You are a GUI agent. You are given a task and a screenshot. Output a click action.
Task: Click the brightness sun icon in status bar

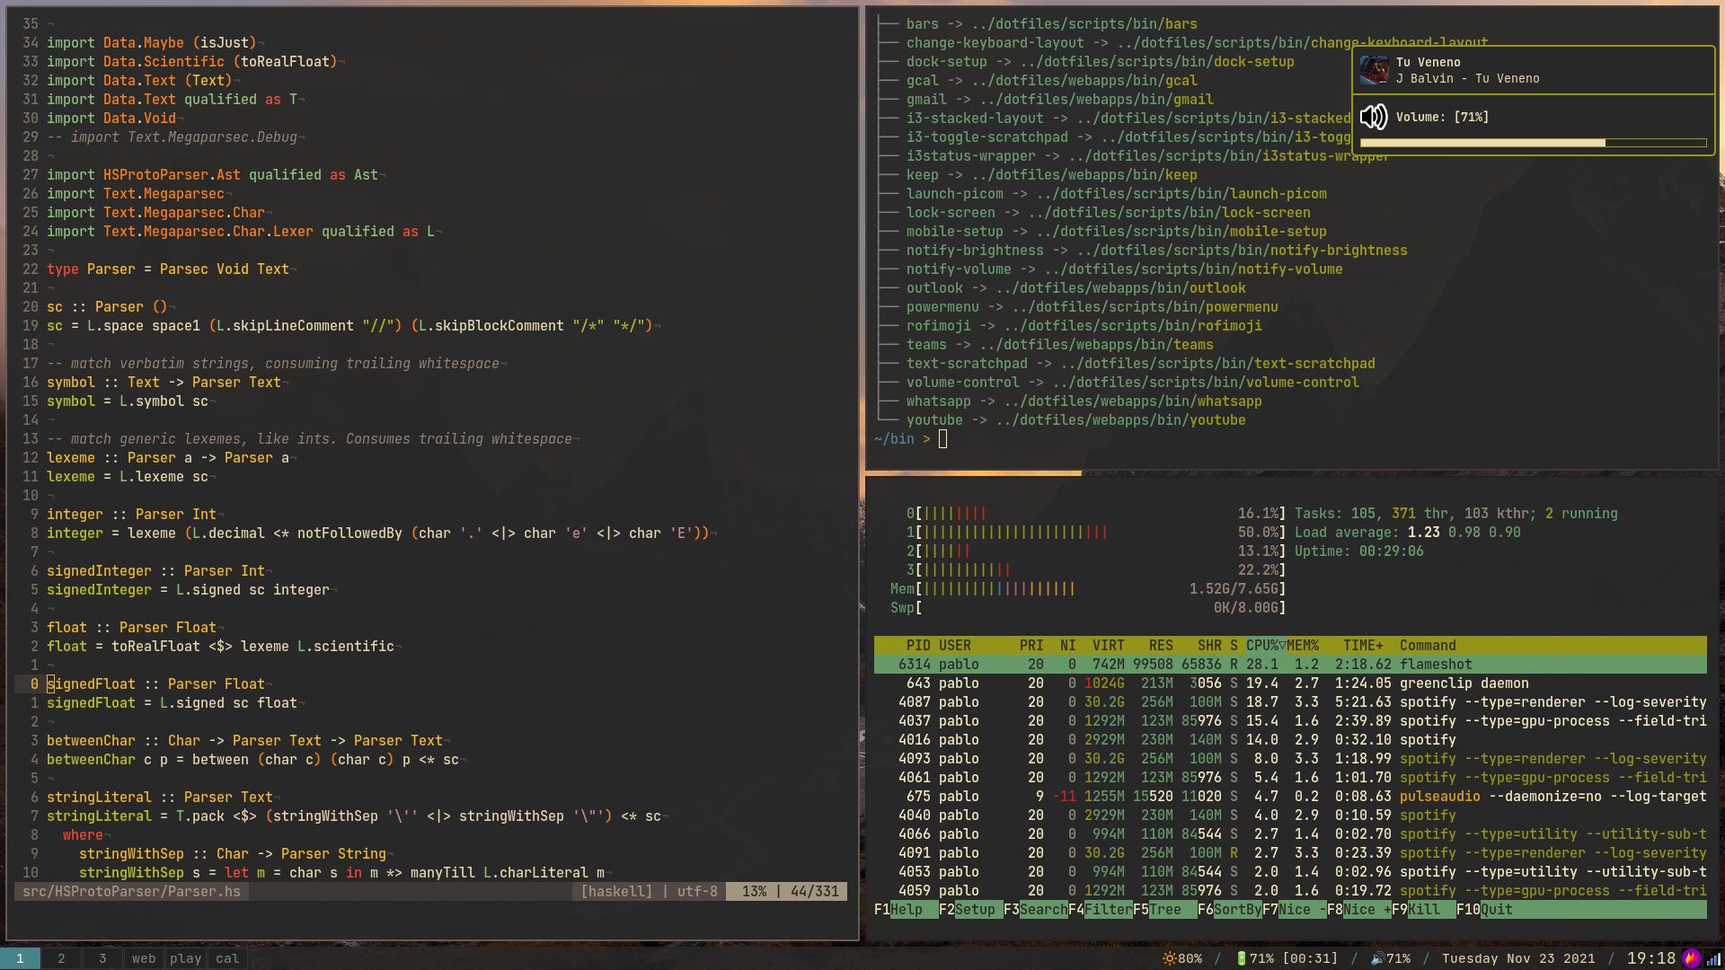(x=1169, y=958)
